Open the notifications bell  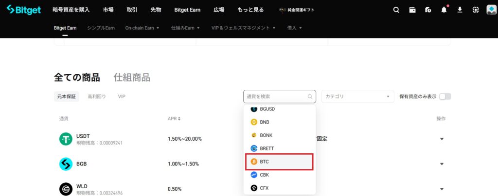[x=444, y=10]
